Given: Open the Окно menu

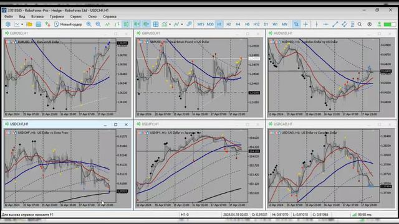Looking at the screenshot, I should tap(92, 16).
